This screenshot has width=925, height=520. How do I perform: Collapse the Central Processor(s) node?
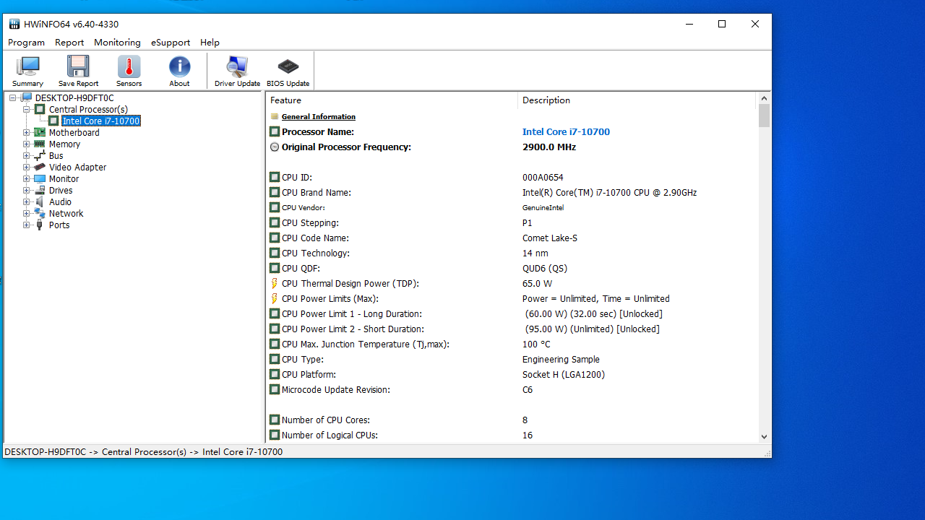(x=27, y=110)
